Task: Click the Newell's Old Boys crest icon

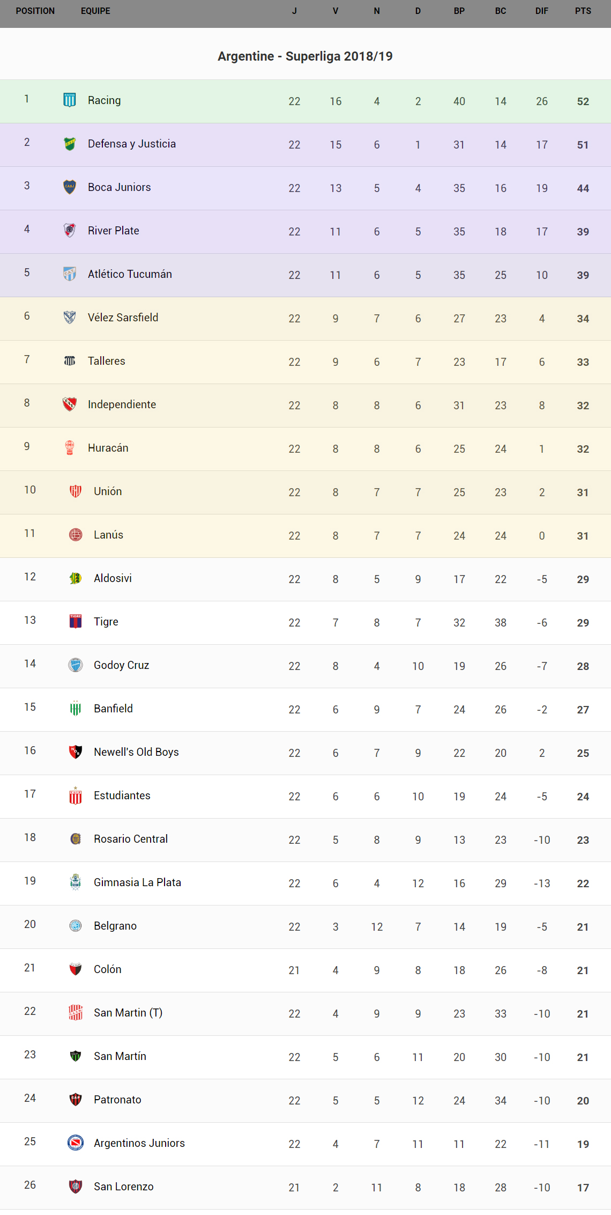Action: coord(76,752)
